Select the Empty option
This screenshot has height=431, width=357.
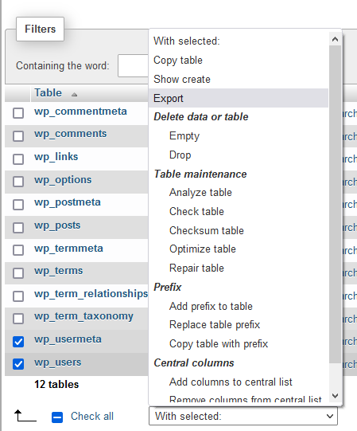tap(239, 135)
